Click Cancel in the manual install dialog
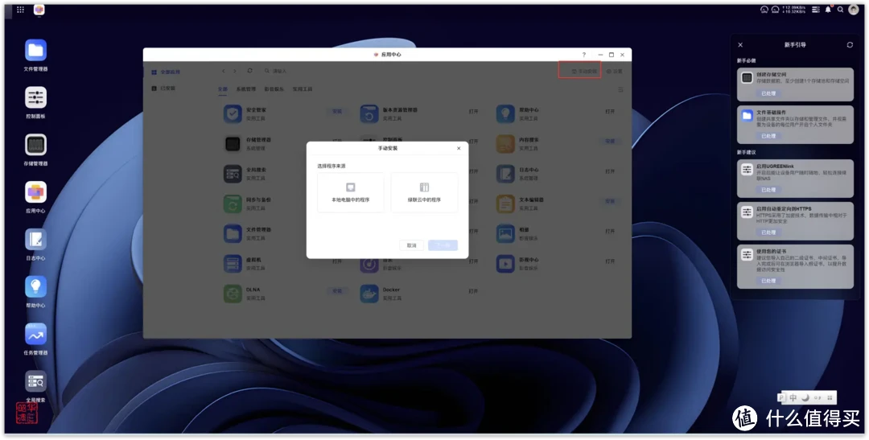 (x=411, y=245)
